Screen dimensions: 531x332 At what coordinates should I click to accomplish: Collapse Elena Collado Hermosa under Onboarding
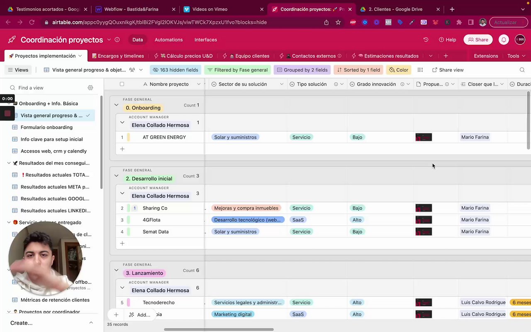122,123
